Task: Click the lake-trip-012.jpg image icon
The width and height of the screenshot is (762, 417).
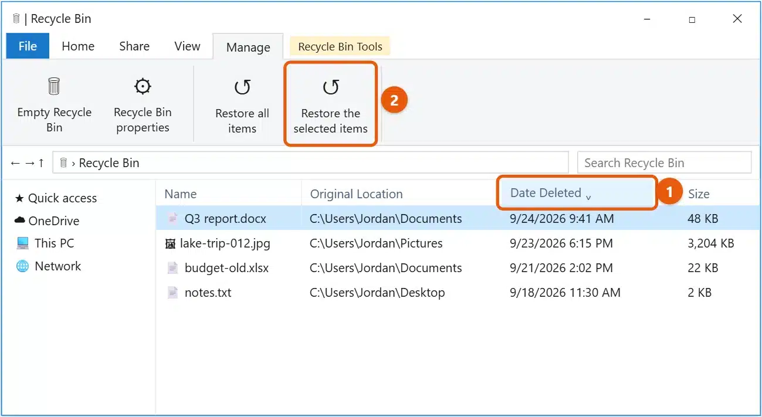Action: pos(170,243)
